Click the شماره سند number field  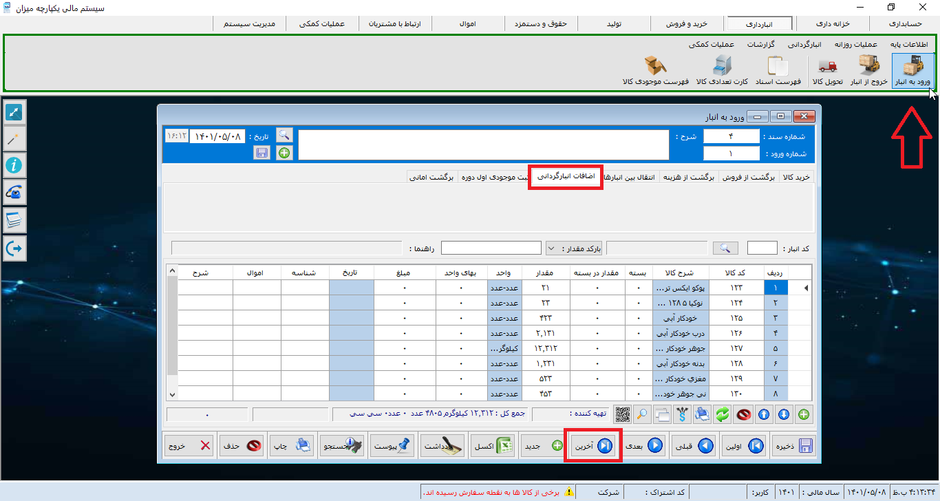click(x=731, y=136)
